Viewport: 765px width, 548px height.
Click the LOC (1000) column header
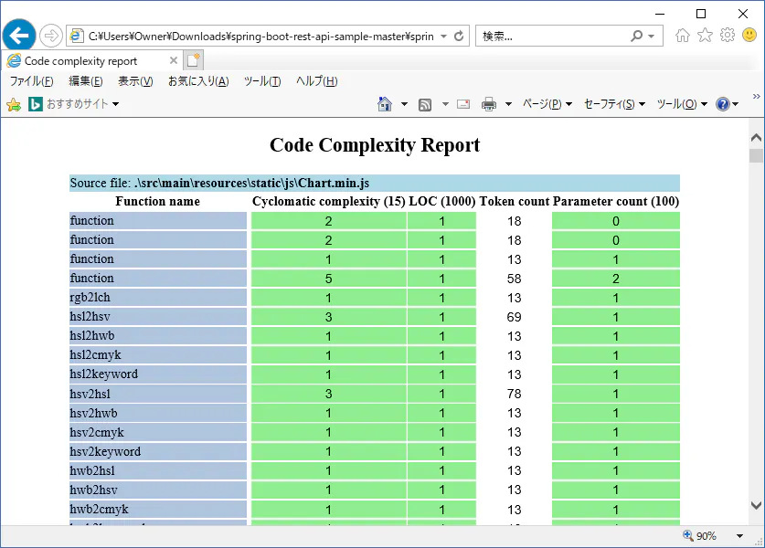coord(442,201)
